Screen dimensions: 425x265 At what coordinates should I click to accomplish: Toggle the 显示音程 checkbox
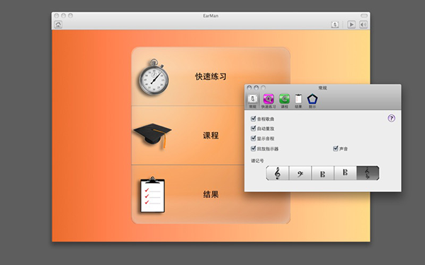(x=254, y=139)
